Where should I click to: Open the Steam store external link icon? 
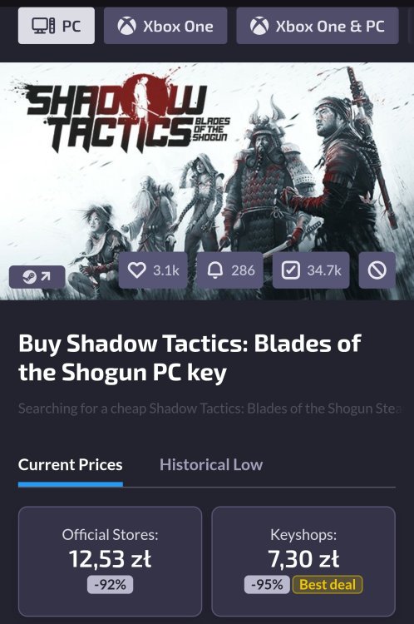[37, 276]
